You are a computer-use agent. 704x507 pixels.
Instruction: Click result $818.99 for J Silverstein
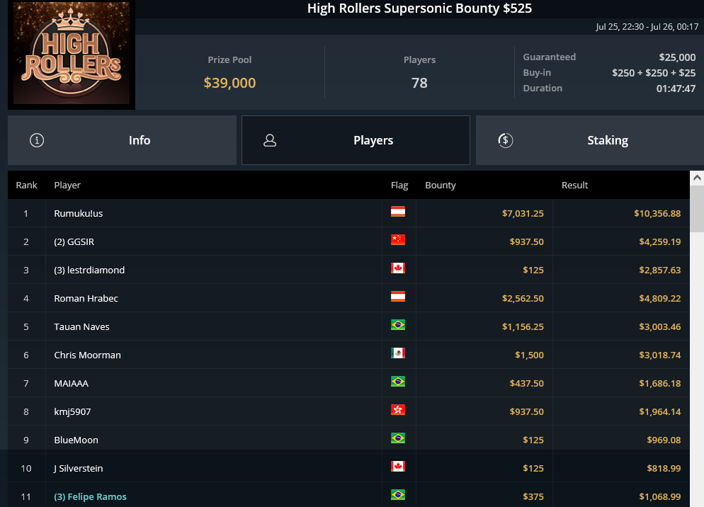(x=664, y=468)
